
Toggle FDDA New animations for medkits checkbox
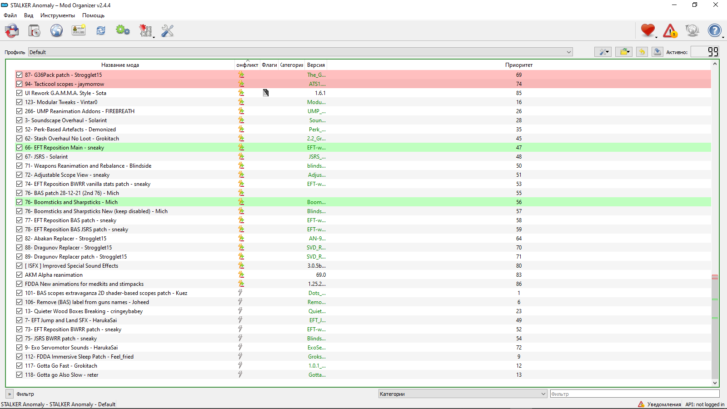pos(19,284)
